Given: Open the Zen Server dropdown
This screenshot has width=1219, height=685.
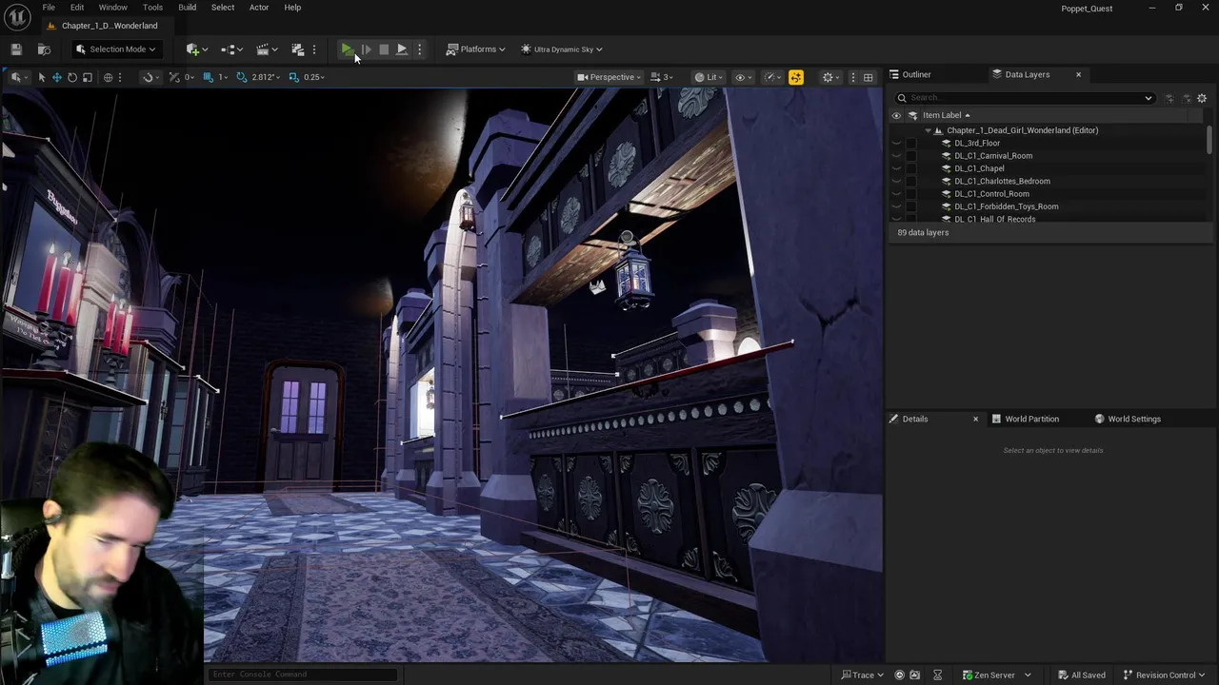Looking at the screenshot, I should click(996, 675).
